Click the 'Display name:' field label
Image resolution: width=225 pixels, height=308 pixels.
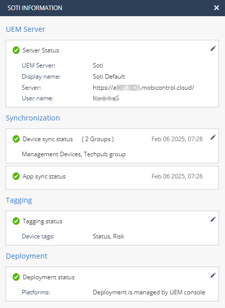coord(41,77)
